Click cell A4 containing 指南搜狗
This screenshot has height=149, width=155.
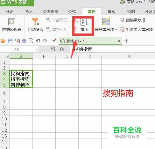pos(21,79)
